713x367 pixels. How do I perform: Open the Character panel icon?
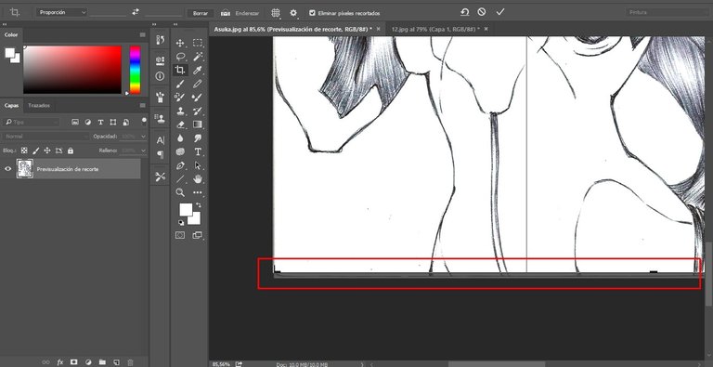[x=160, y=140]
